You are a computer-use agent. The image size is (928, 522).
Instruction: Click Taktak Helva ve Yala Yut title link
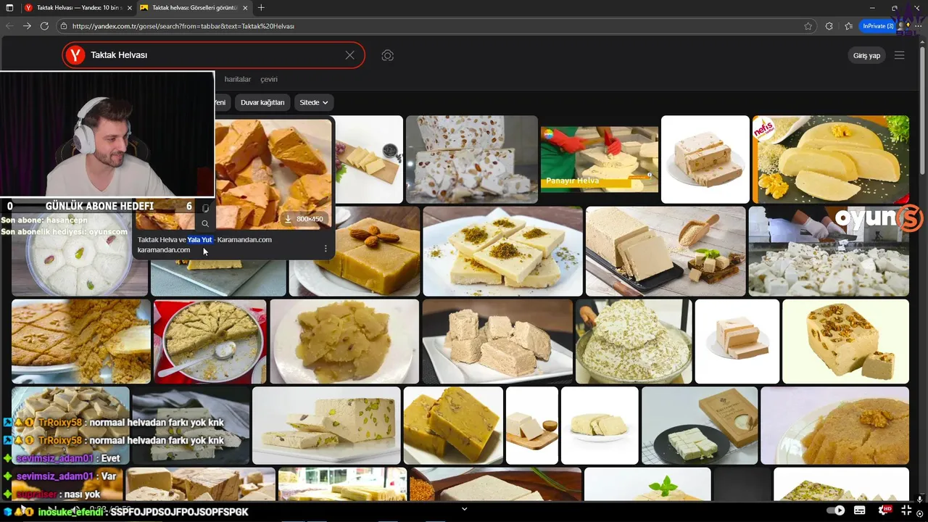204,240
